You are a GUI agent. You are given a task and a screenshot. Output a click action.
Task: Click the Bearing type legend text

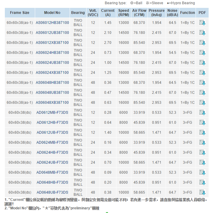tap(150, 3)
